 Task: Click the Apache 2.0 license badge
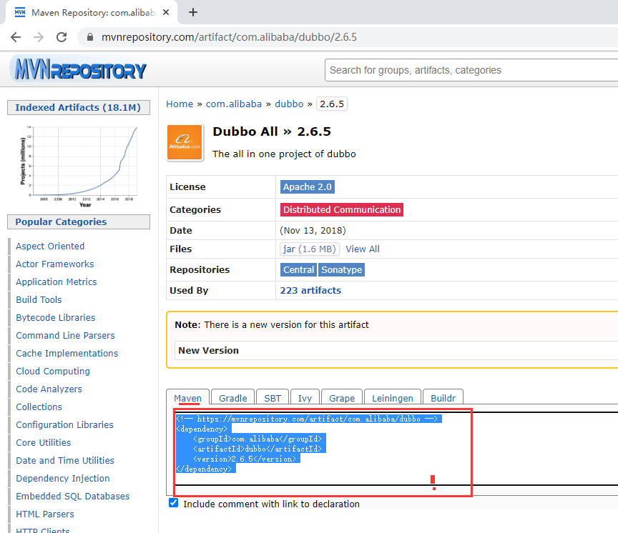pyautogui.click(x=308, y=186)
